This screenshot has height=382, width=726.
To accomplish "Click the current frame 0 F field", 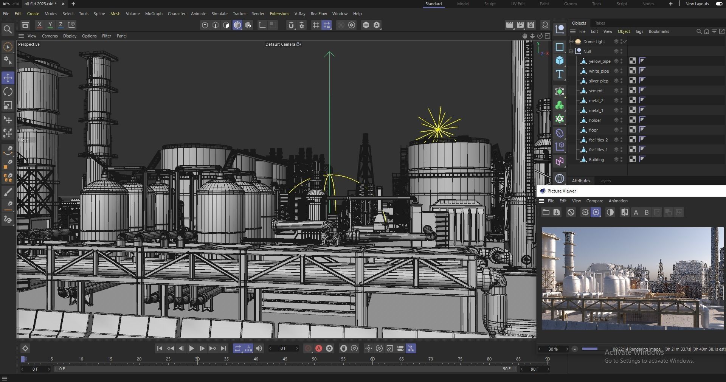I will pos(284,349).
